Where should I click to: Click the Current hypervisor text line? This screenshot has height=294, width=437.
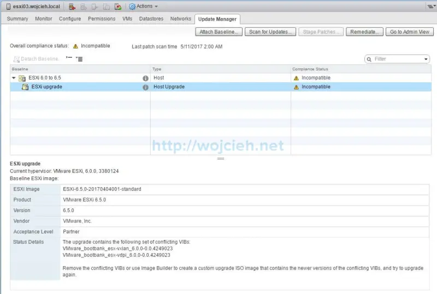point(64,171)
